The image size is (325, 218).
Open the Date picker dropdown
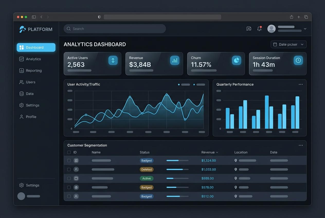click(x=288, y=44)
